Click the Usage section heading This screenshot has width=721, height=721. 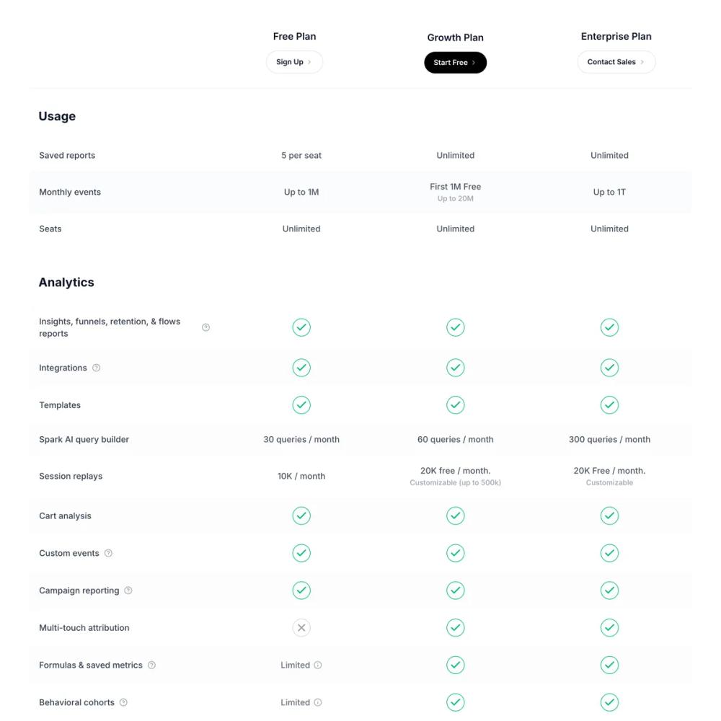click(x=57, y=116)
